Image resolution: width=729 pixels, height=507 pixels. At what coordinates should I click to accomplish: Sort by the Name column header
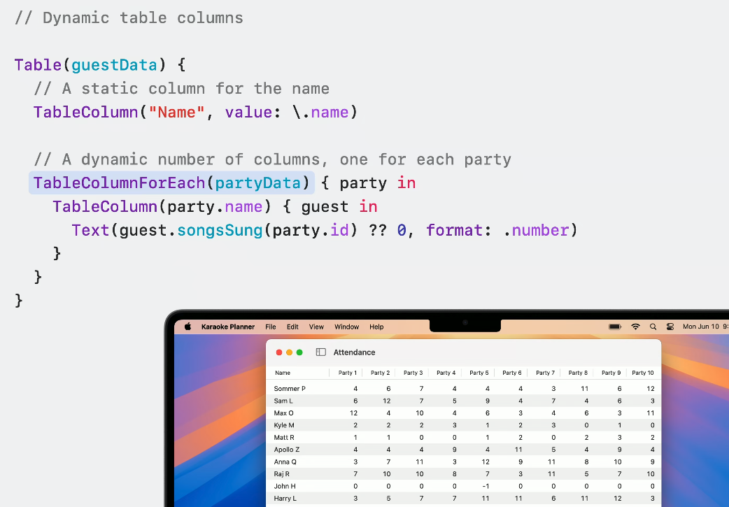(297, 373)
